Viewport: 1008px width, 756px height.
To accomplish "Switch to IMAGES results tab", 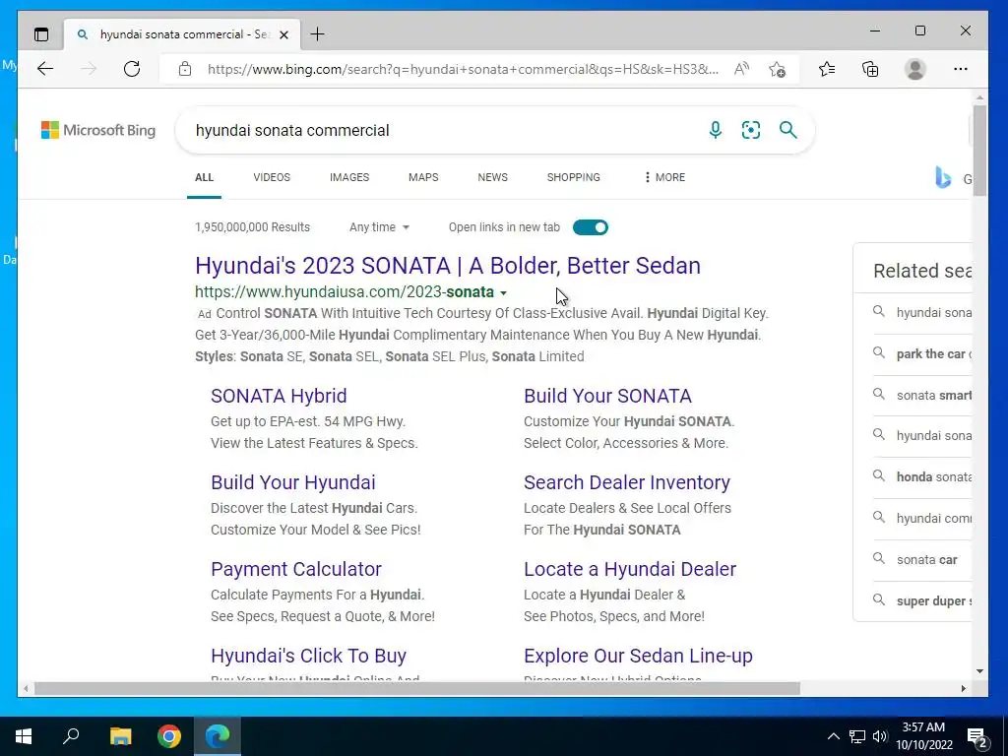I will pos(349,177).
